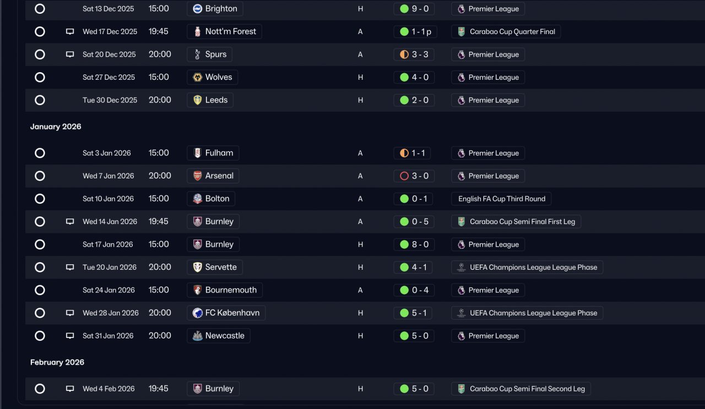705x409 pixels.
Task: Open the Brighton team link
Action: tap(215, 9)
